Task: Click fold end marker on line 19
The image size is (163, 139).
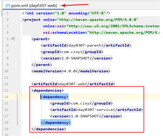Action: (x=20, y=129)
